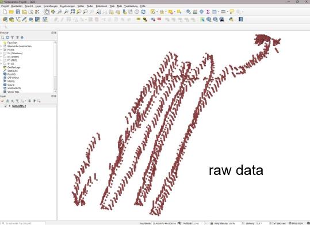
Task: Zoom to full extent arrows icon
Action: (72, 12)
